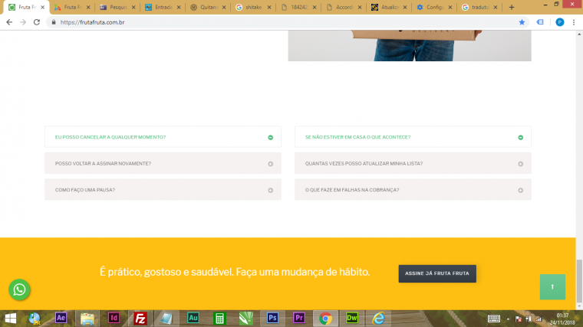583x327 pixels.
Task: Click the browser extension icon beside star
Action: tap(540, 22)
